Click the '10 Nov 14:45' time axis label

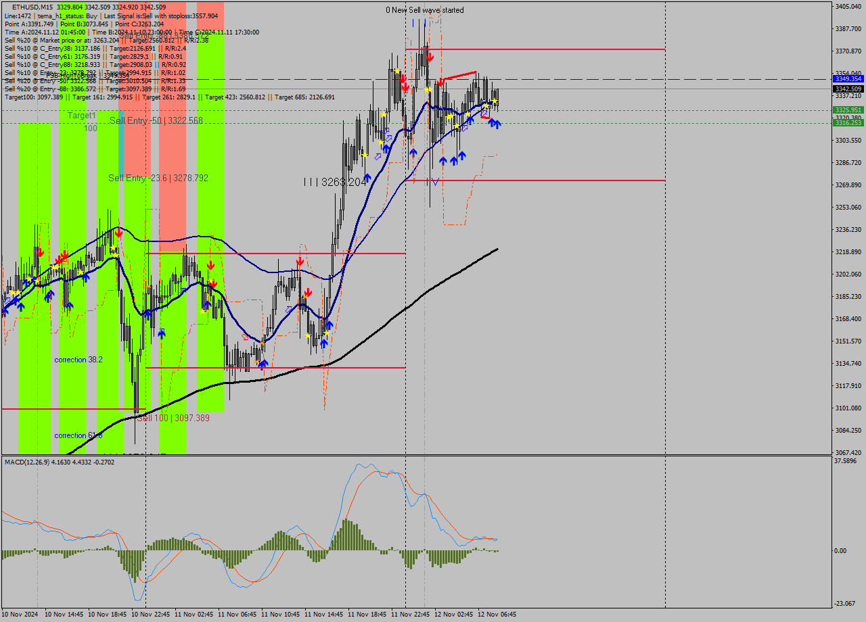[x=64, y=615]
